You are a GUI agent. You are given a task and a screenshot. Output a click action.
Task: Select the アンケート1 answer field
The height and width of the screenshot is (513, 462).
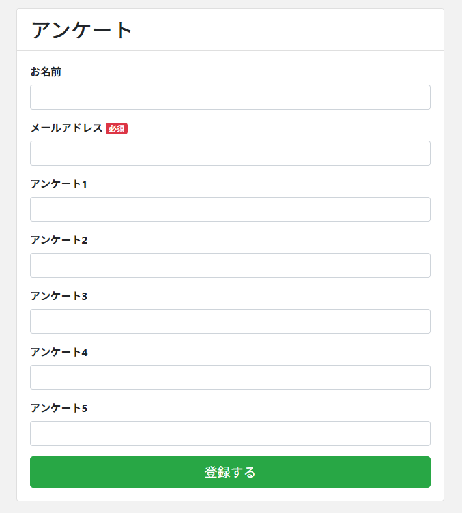pos(230,209)
